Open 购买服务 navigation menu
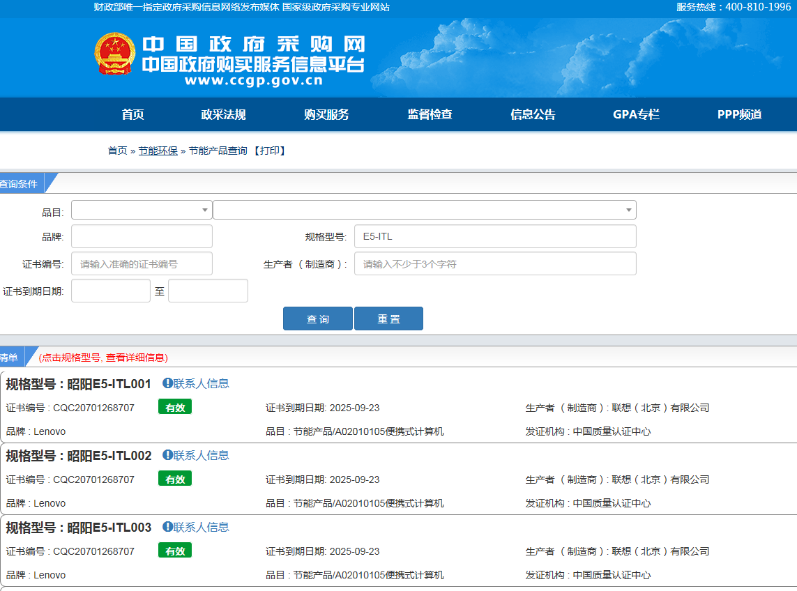This screenshot has height=591, width=797. click(327, 114)
